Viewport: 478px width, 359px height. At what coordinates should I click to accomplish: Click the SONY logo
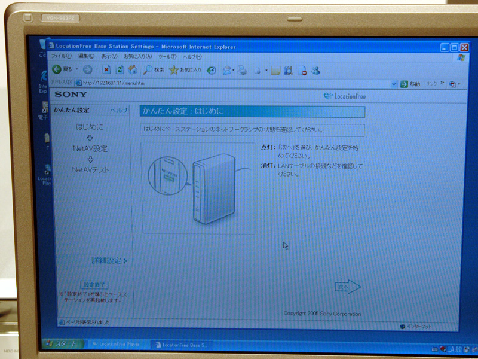point(71,95)
